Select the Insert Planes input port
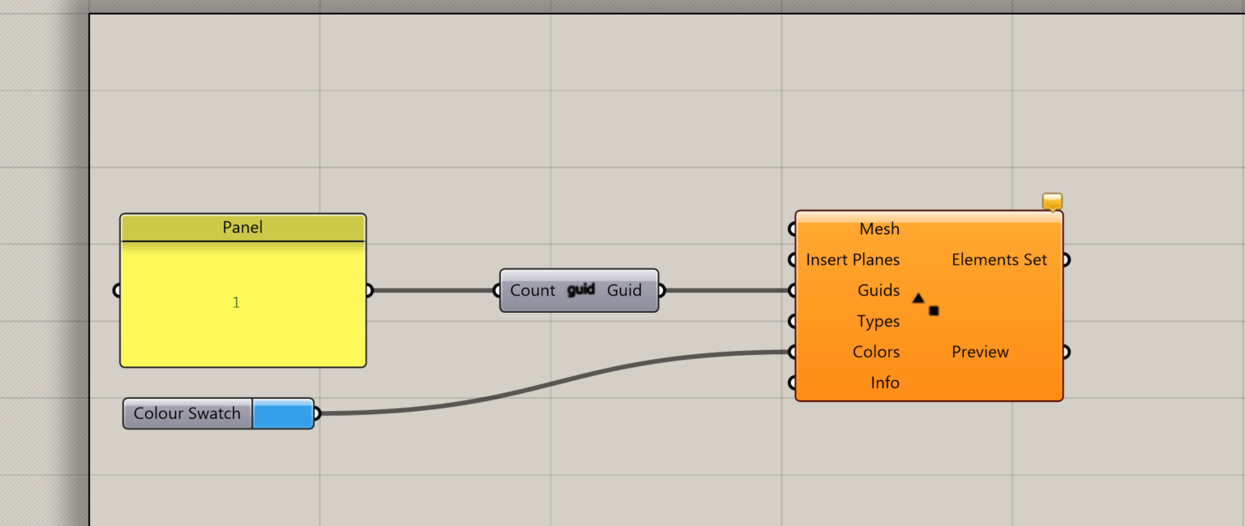The image size is (1245, 526). [792, 259]
